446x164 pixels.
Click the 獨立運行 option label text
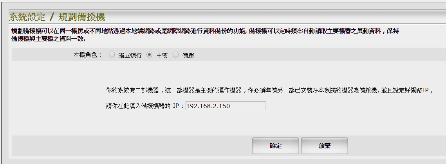[x=130, y=55]
